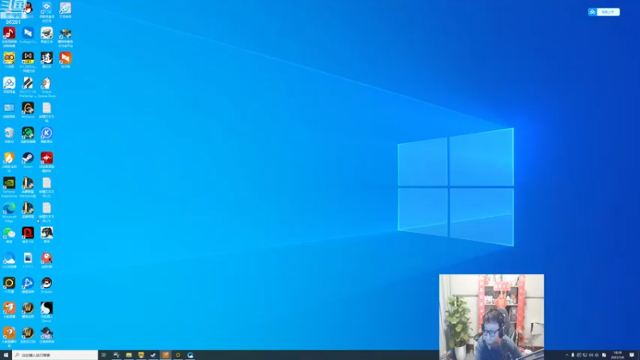
Task: Open the blue K Kugou Music icon
Action: coord(46,133)
